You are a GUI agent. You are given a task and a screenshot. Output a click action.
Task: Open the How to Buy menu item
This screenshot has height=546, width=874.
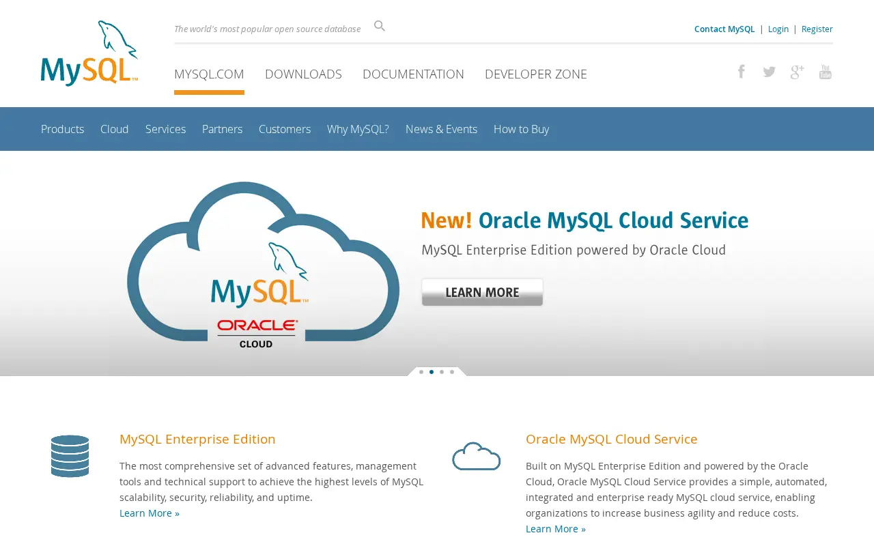[x=521, y=129]
